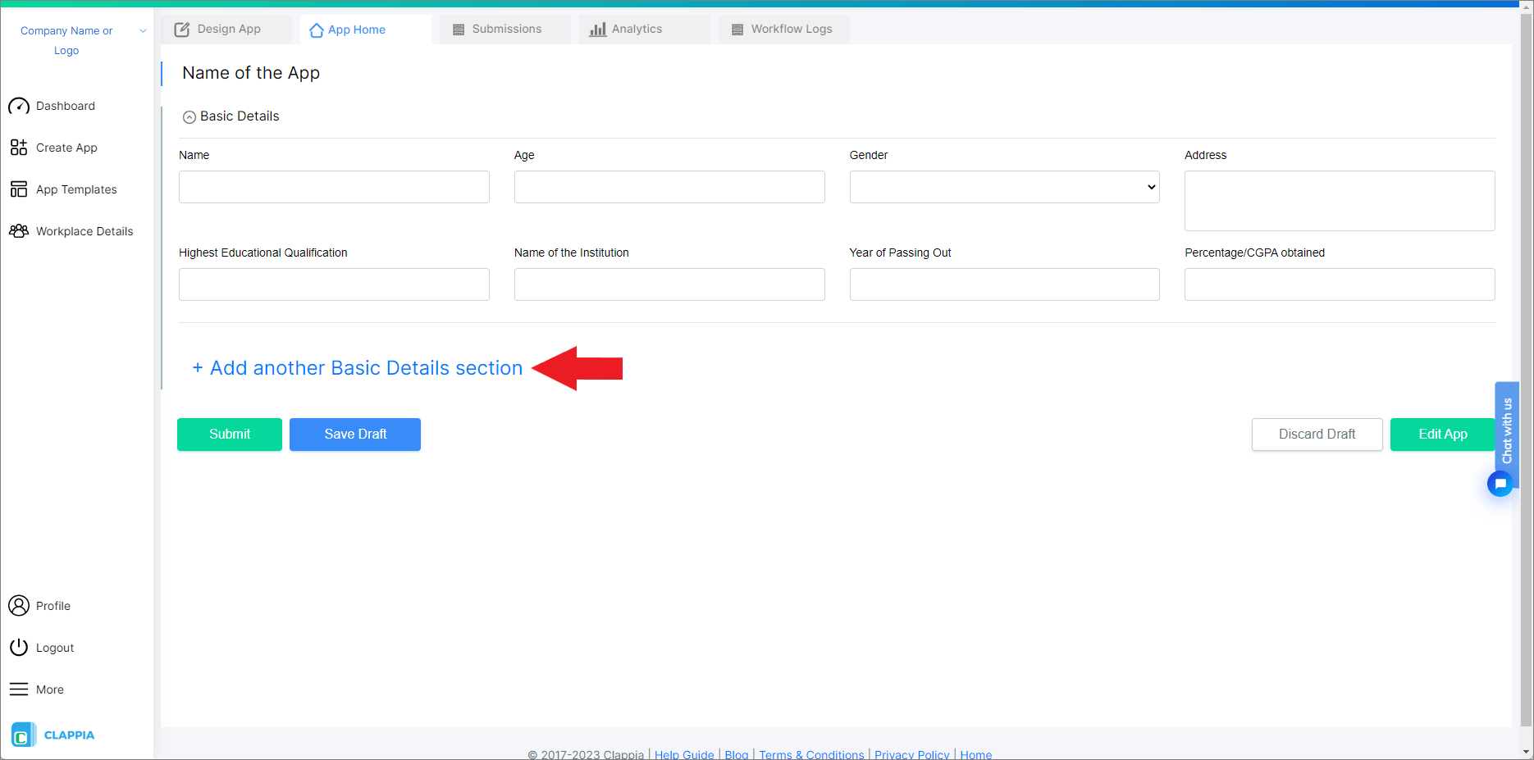Click the Clappia logo
This screenshot has height=760, width=1534.
pos(52,735)
